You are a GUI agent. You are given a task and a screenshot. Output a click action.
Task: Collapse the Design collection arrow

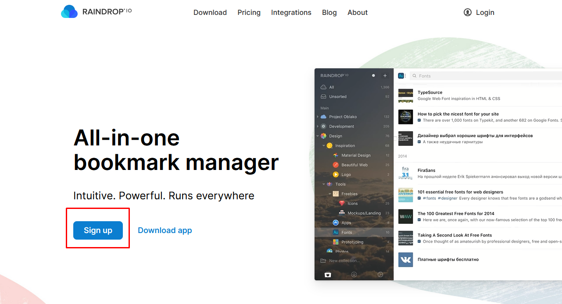click(317, 136)
